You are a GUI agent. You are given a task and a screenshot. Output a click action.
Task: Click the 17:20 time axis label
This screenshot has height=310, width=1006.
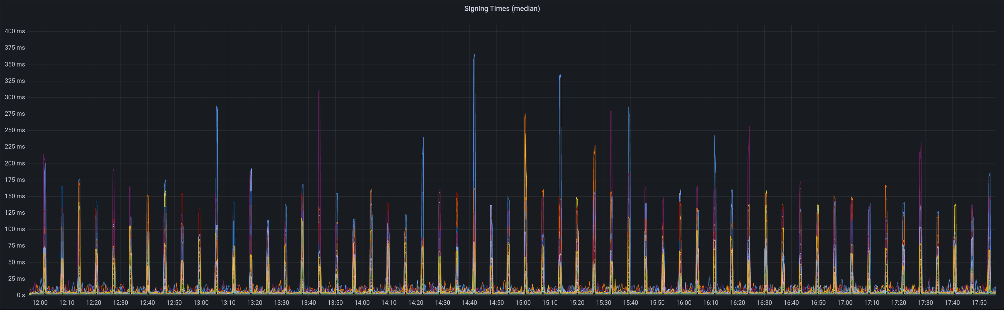898,303
